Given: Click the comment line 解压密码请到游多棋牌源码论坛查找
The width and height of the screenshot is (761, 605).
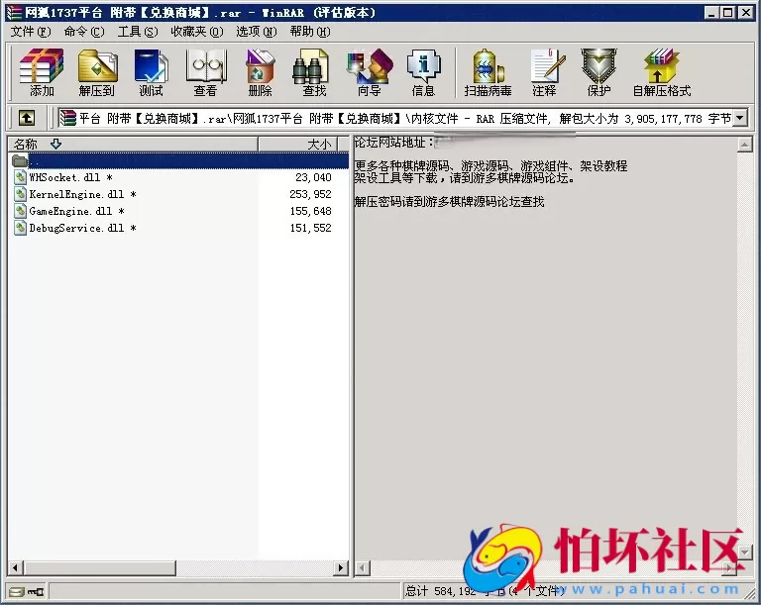Looking at the screenshot, I should [x=450, y=201].
